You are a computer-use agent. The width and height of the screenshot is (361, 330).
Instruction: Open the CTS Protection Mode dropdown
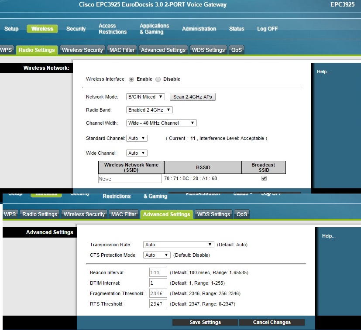[157, 255]
